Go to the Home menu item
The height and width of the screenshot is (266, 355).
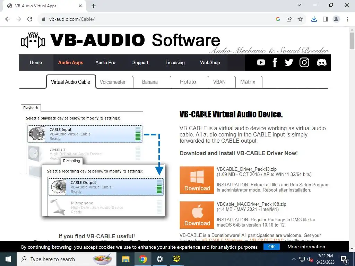(36, 62)
